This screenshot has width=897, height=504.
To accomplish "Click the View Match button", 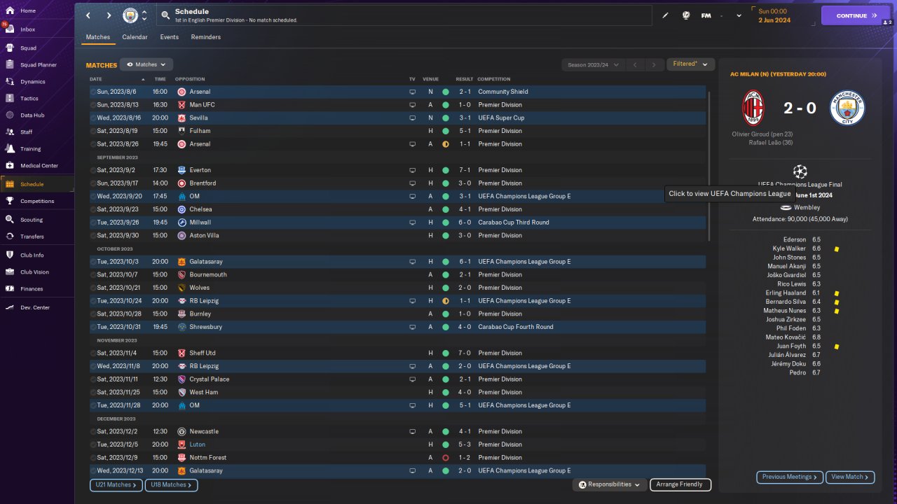I will tap(850, 477).
